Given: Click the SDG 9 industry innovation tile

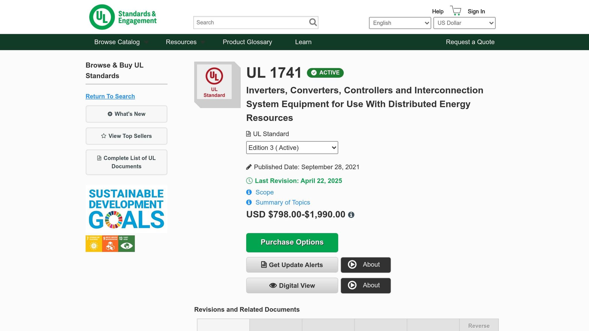Looking at the screenshot, I should point(110,244).
